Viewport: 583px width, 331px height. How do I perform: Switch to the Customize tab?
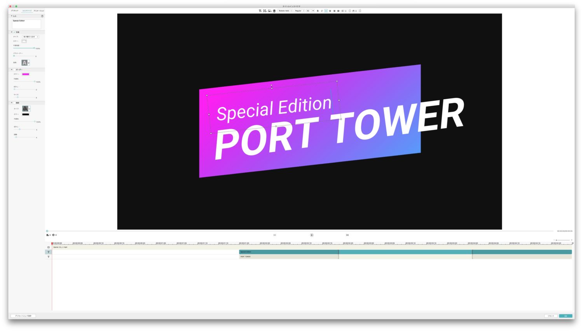click(x=27, y=10)
